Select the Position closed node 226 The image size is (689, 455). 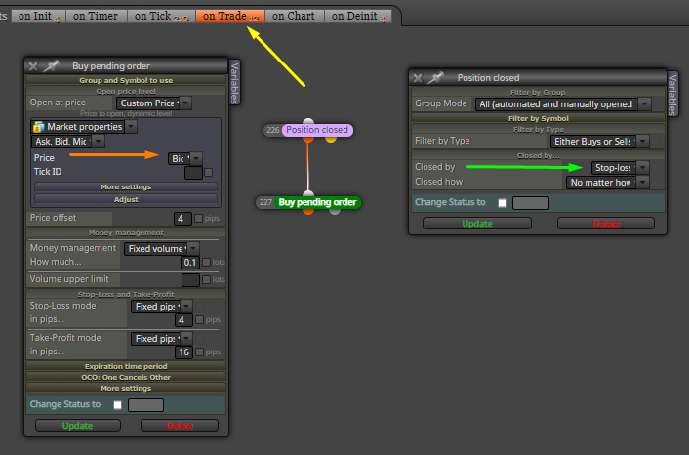point(308,130)
